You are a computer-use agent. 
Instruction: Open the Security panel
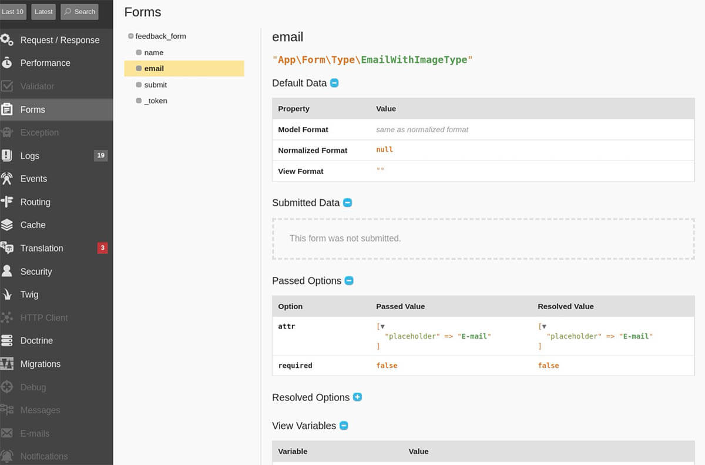[x=36, y=272]
